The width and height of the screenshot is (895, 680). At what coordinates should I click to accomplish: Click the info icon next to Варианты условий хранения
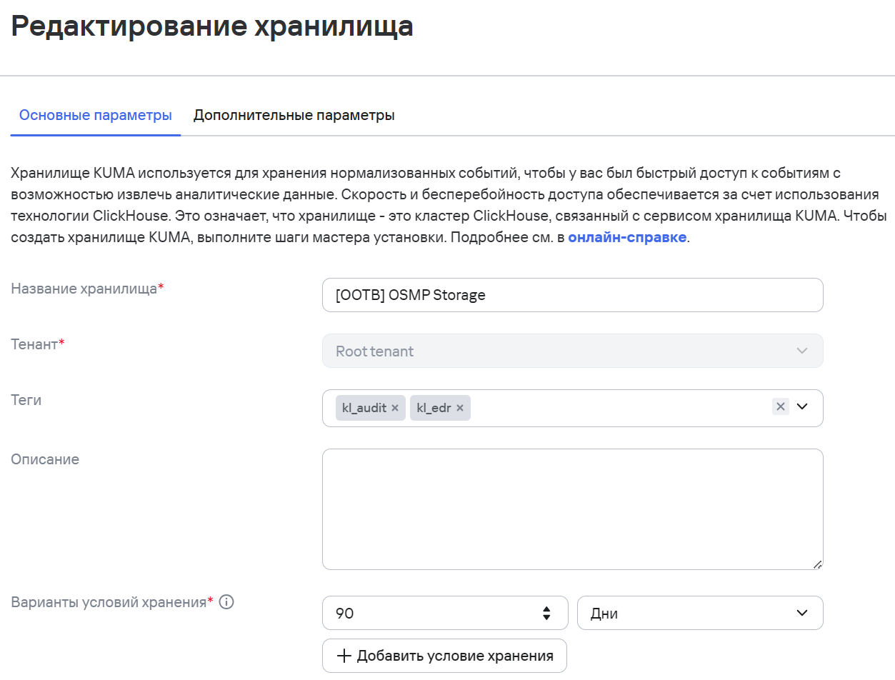point(226,602)
